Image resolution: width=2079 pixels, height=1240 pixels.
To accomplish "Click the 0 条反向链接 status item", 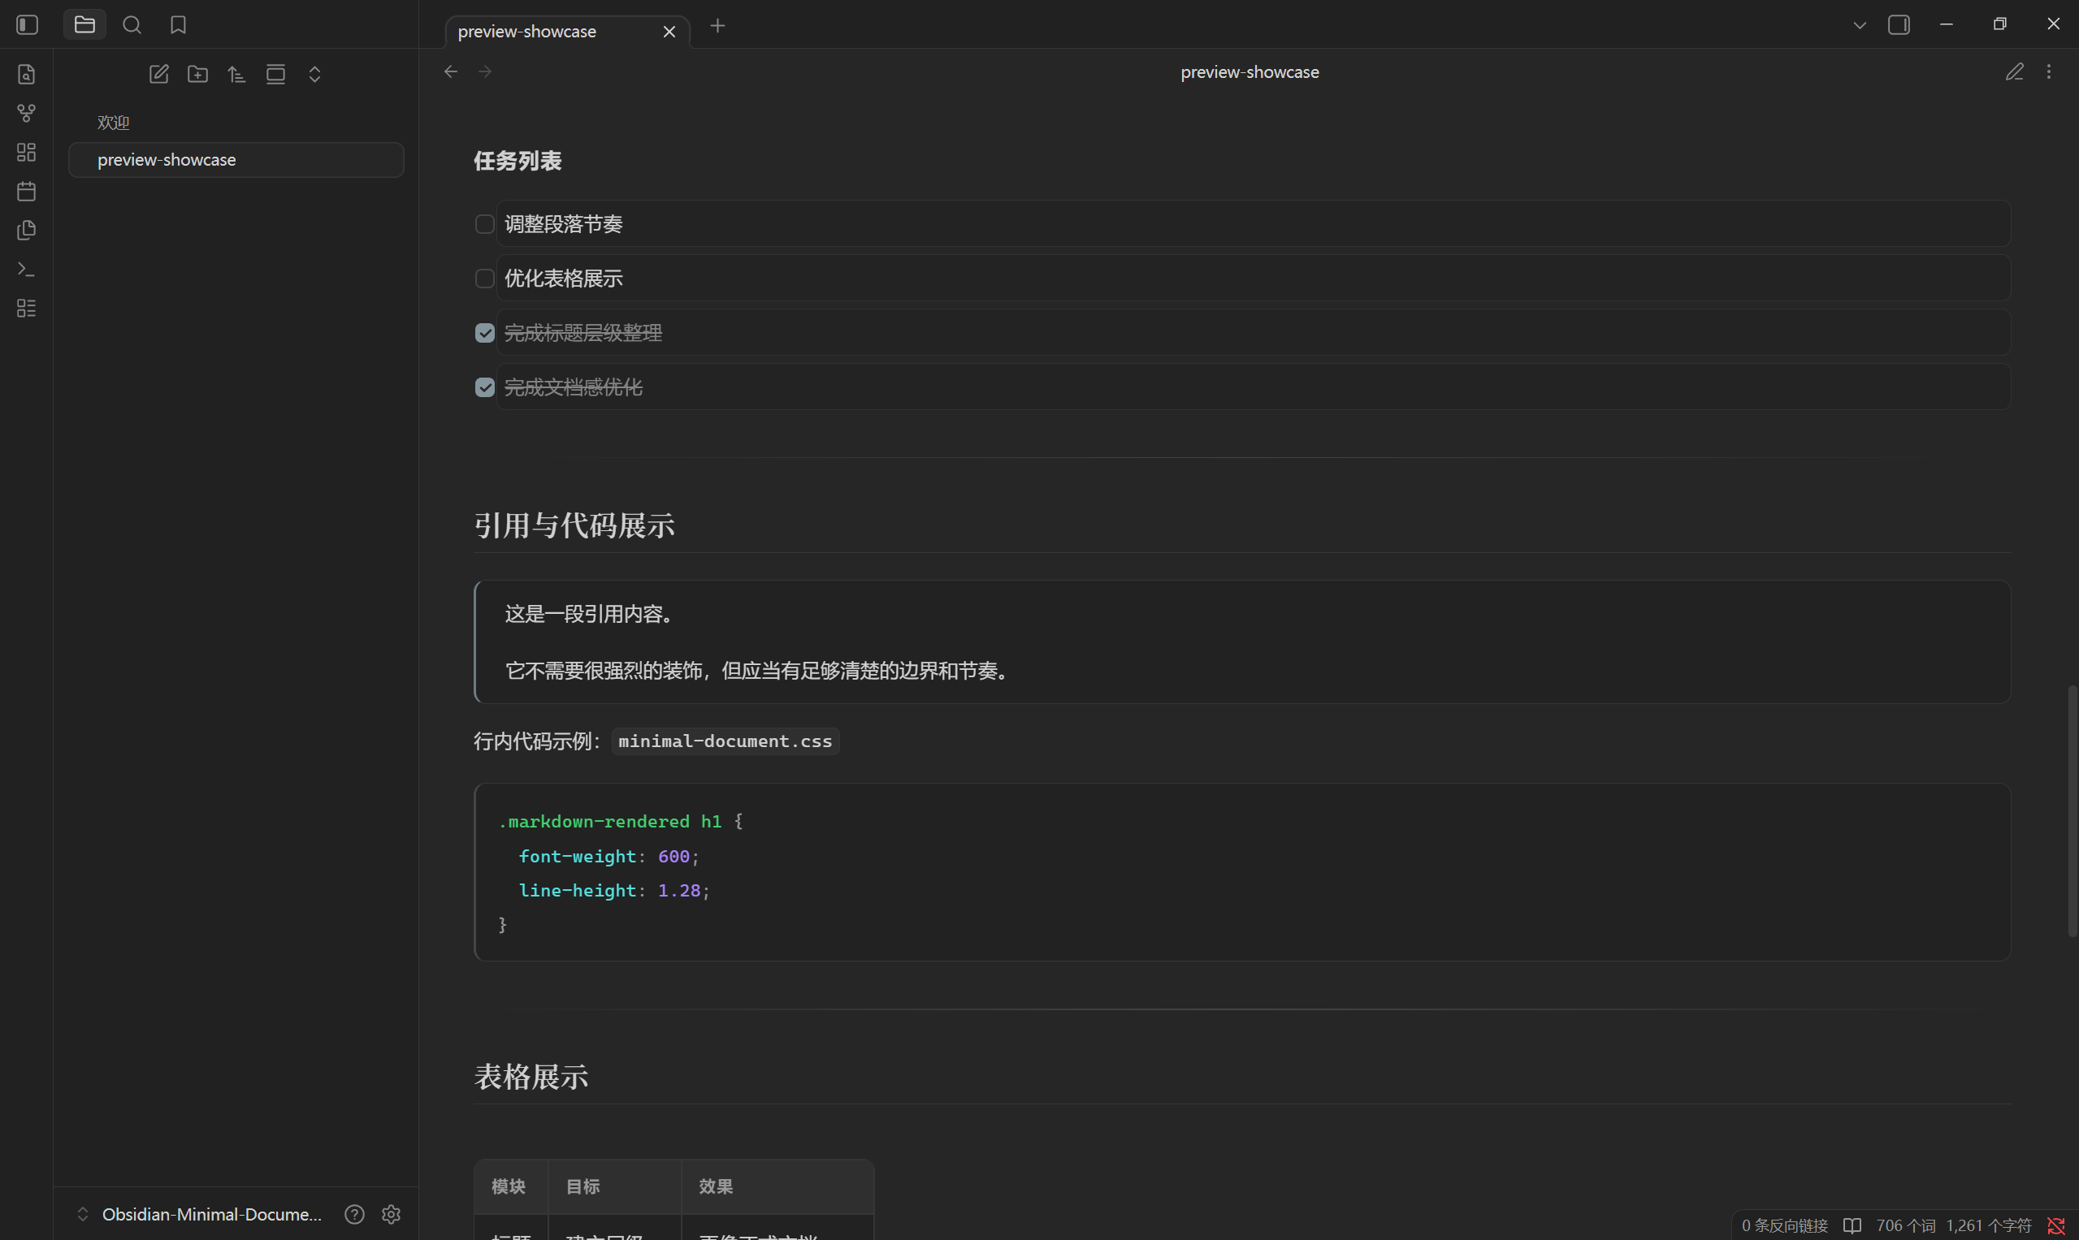I will tap(1785, 1226).
